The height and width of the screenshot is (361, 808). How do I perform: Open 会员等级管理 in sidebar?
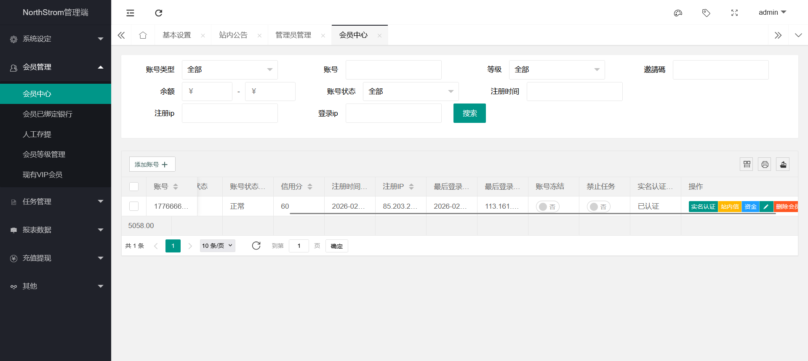point(44,154)
